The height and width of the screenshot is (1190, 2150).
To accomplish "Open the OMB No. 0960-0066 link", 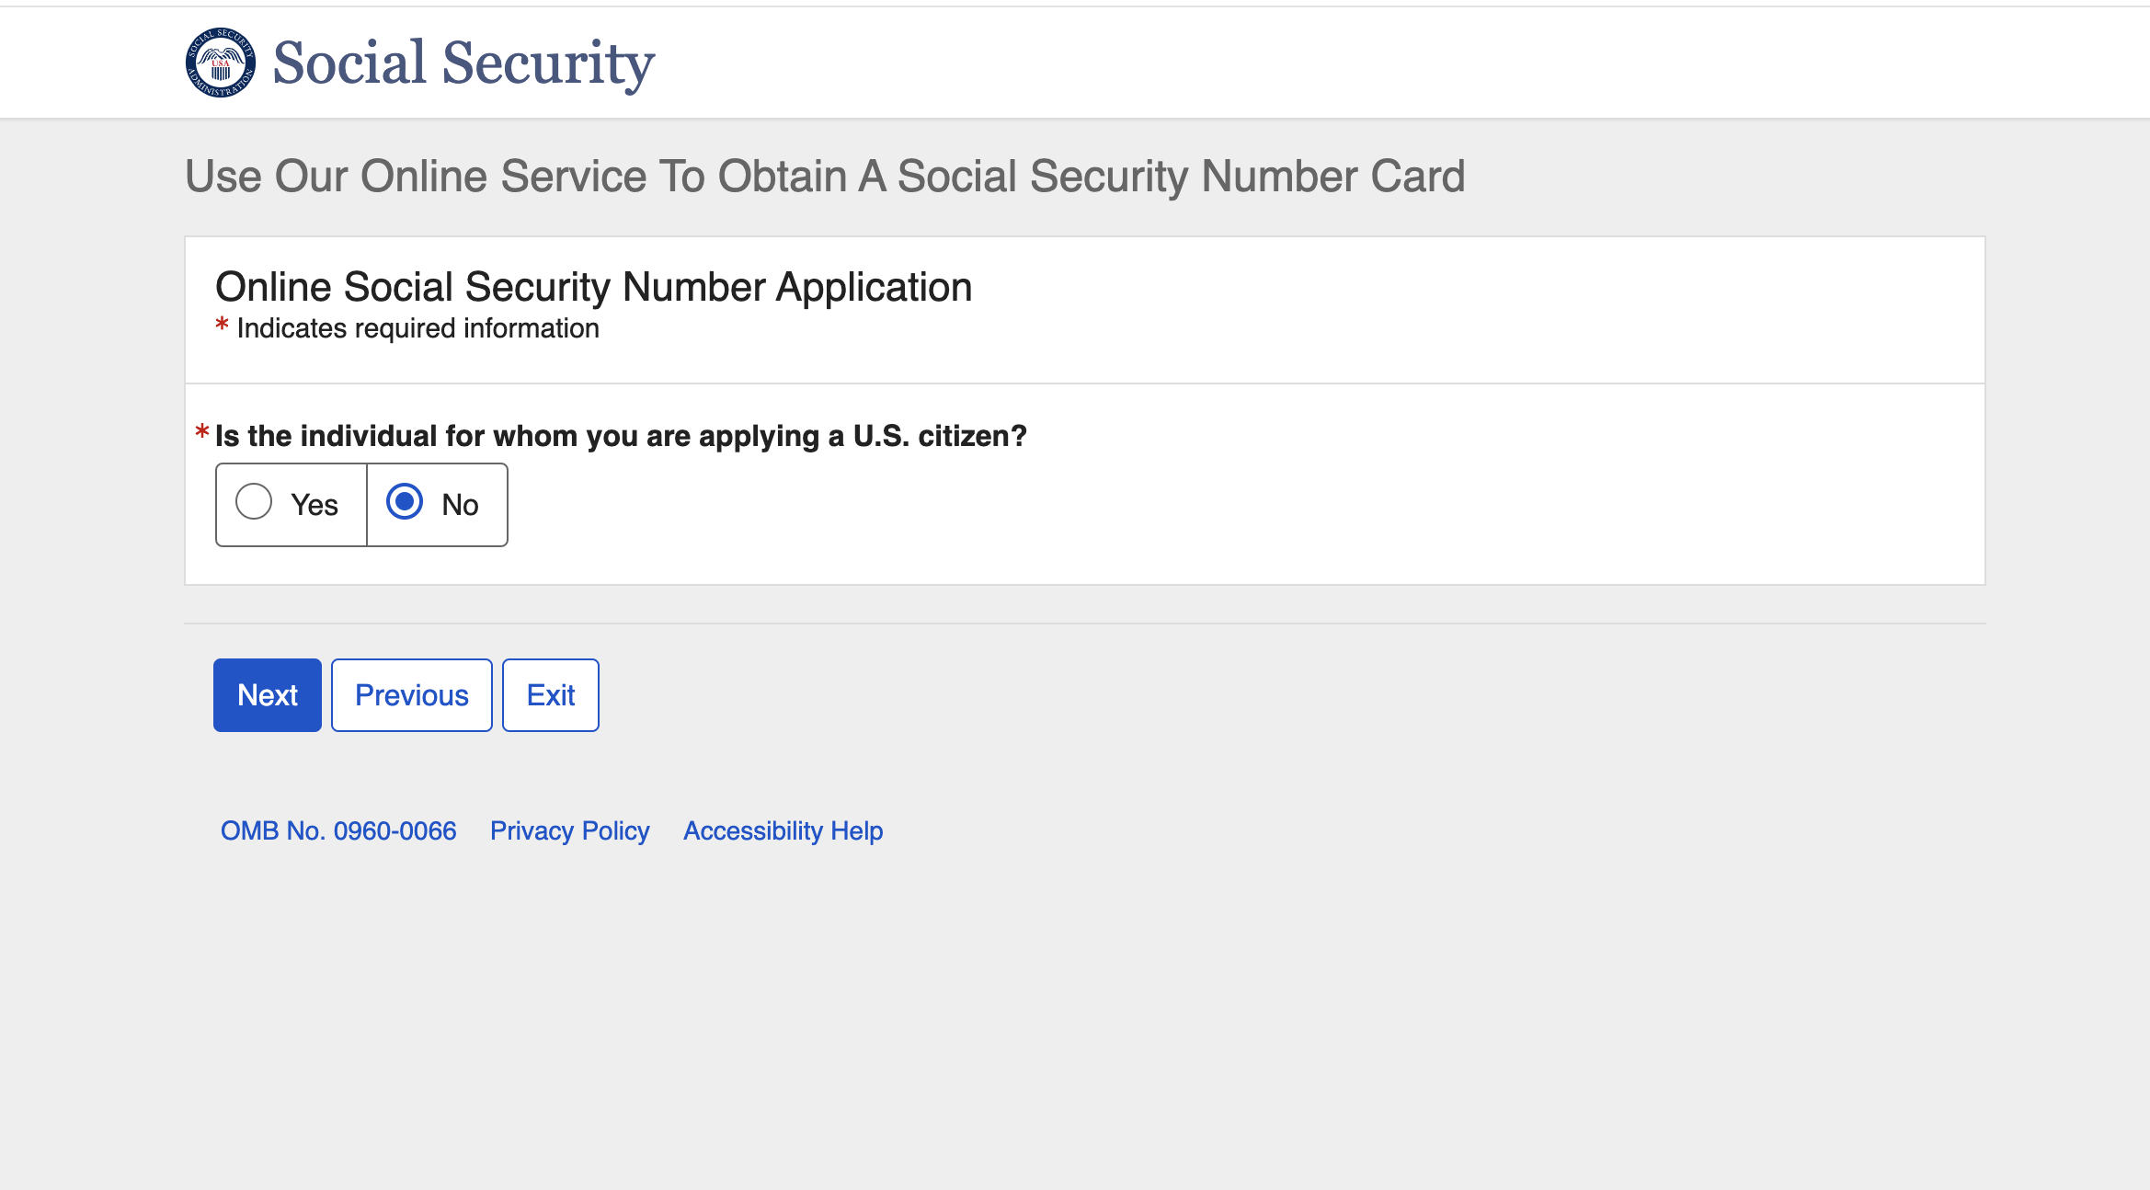I will click(x=338, y=830).
